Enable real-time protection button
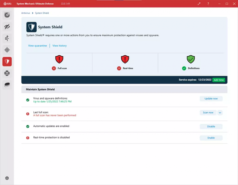Image resolution: width=238 pixels, height=185 pixels. click(211, 138)
